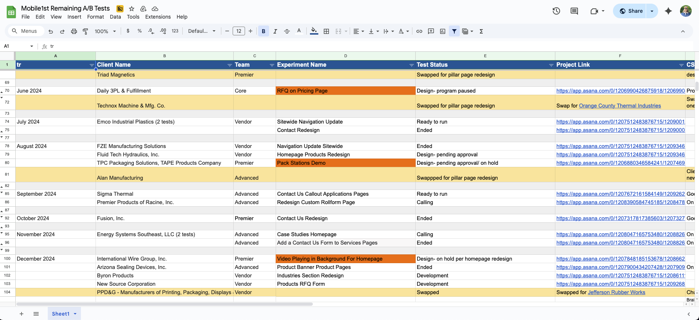
Task: Open the Format menu
Action: pyautogui.click(x=96, y=17)
